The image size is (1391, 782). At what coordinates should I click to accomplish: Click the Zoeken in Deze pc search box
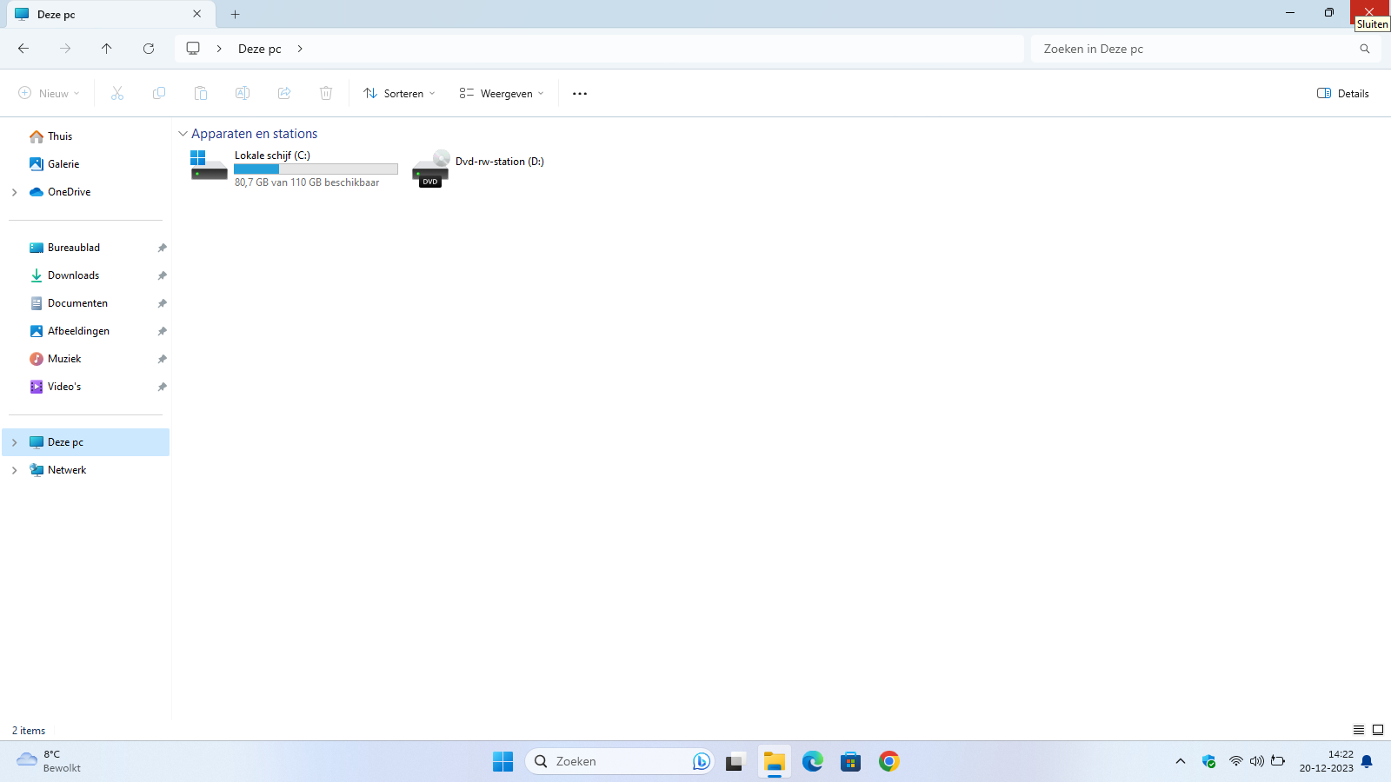click(1195, 49)
